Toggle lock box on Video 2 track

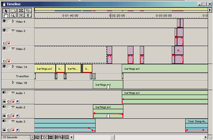pos(9,49)
